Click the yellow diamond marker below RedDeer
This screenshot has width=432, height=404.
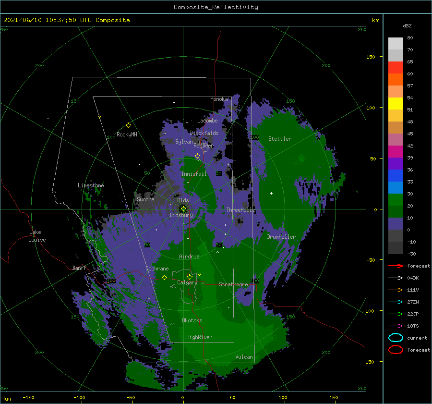[197, 156]
